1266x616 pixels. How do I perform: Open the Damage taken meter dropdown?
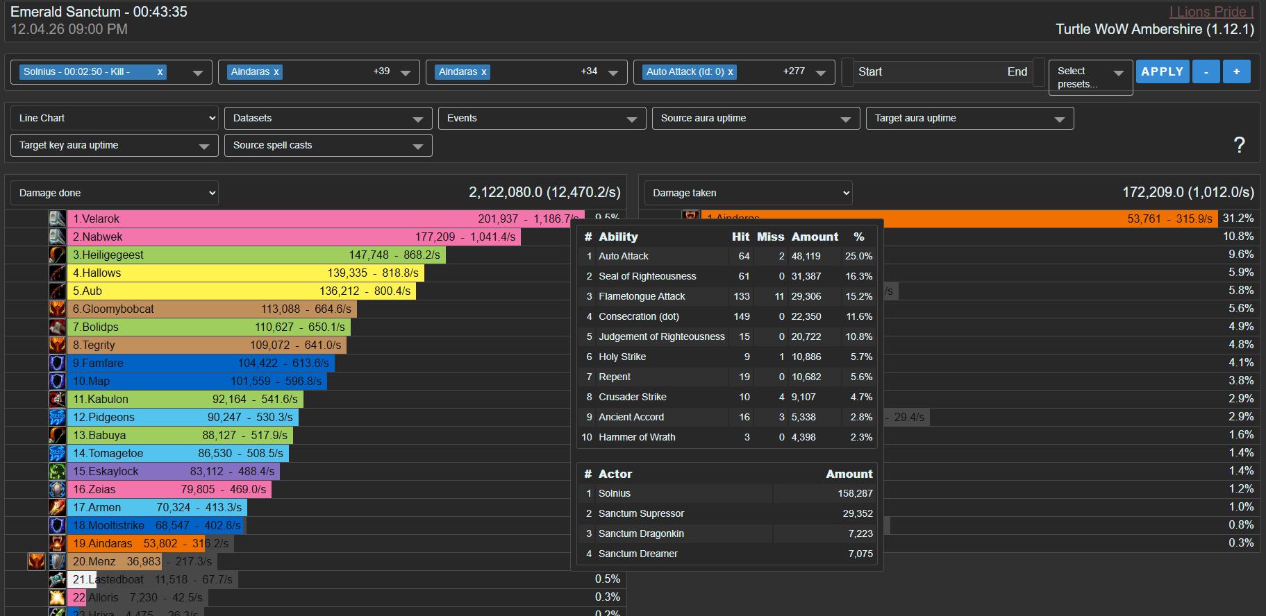point(748,193)
